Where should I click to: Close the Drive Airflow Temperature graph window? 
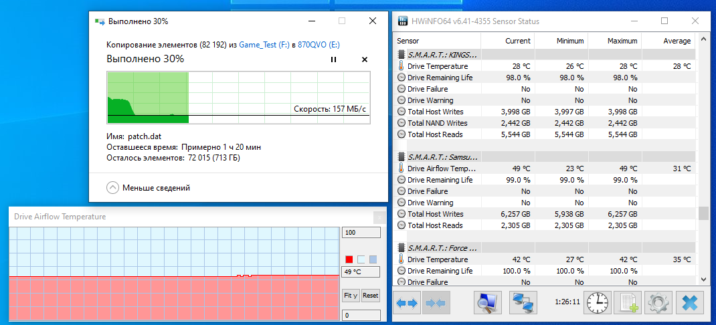(379, 217)
